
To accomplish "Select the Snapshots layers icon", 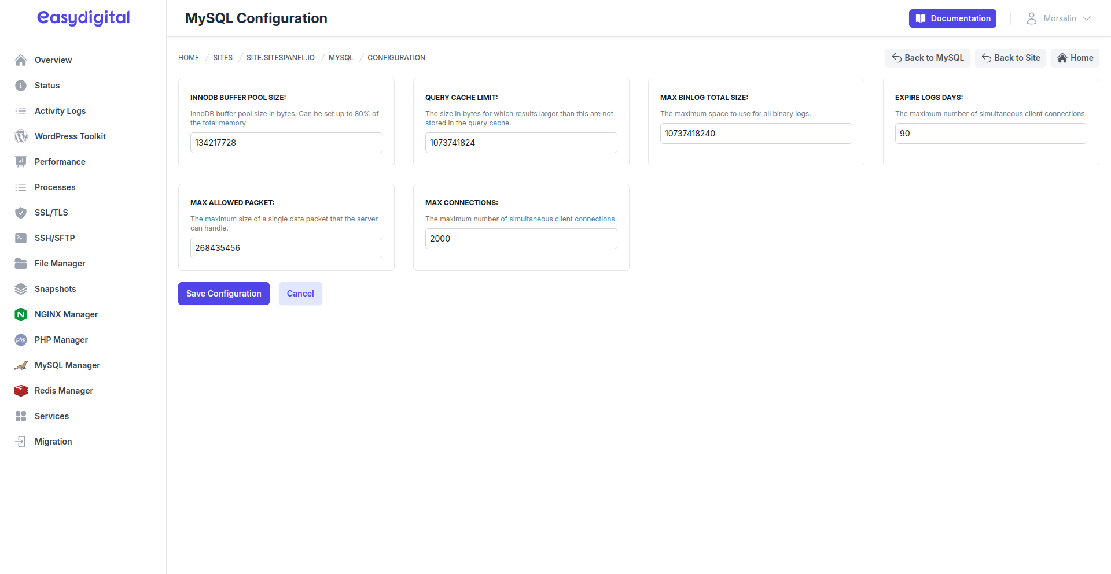I will (x=21, y=289).
